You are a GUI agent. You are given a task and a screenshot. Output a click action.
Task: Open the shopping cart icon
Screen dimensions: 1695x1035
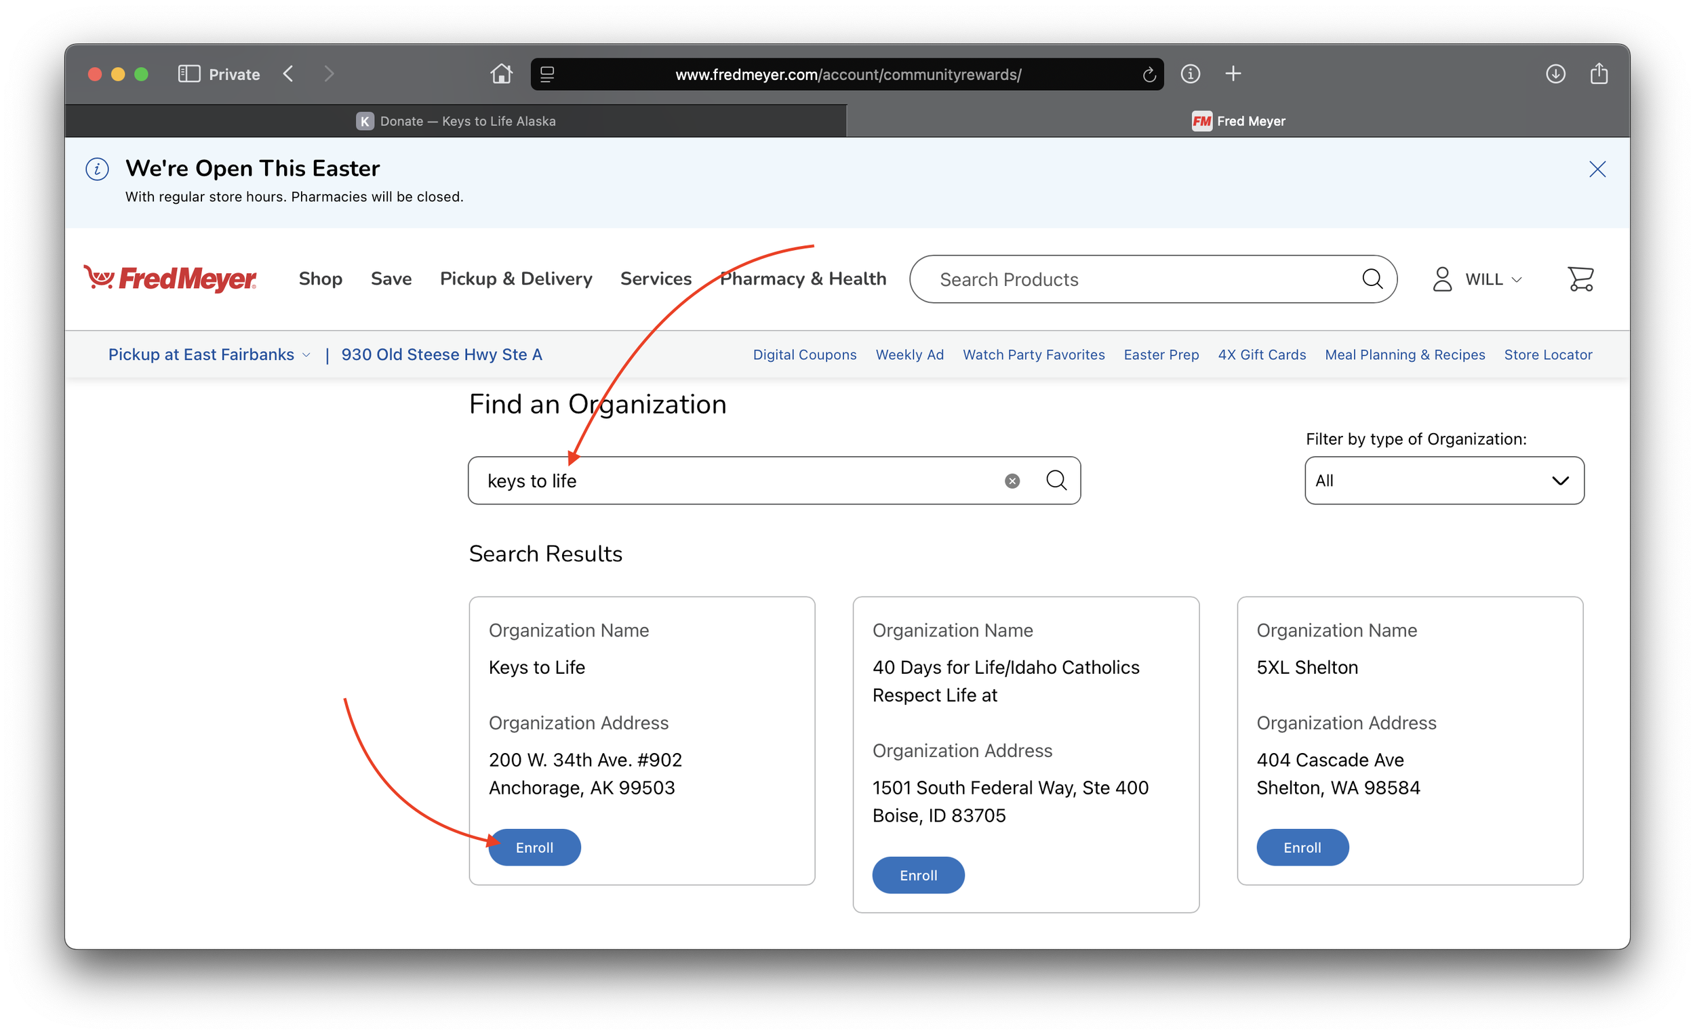(1580, 279)
